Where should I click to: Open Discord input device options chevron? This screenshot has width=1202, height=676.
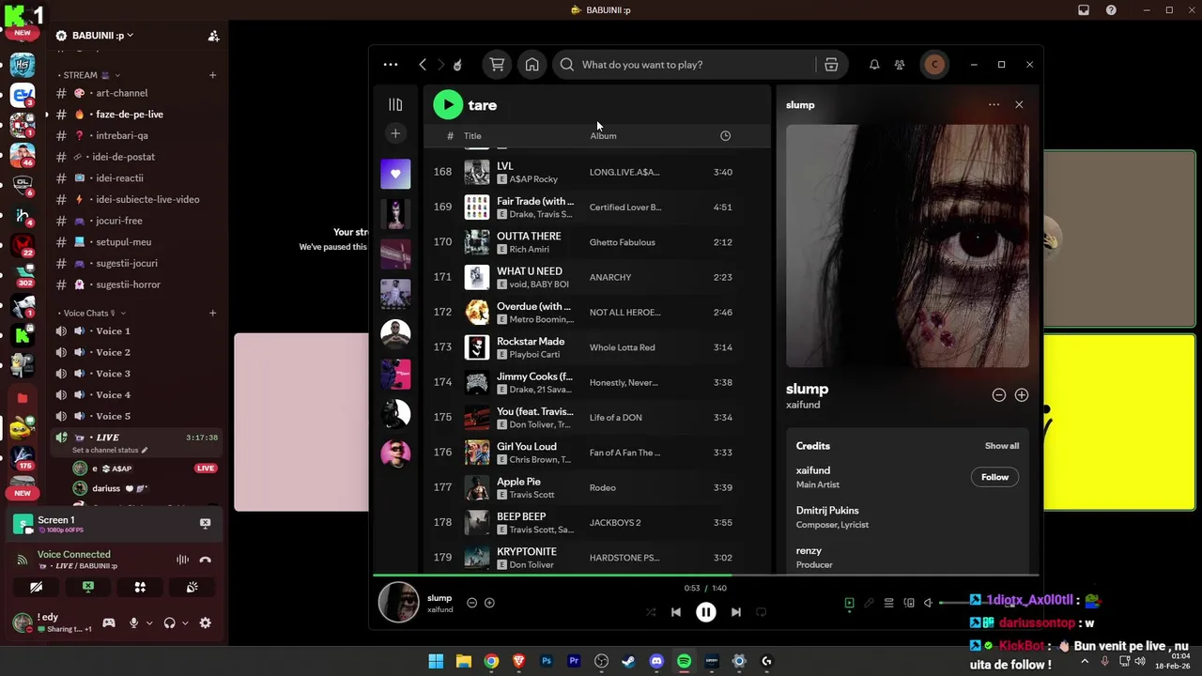(x=149, y=622)
